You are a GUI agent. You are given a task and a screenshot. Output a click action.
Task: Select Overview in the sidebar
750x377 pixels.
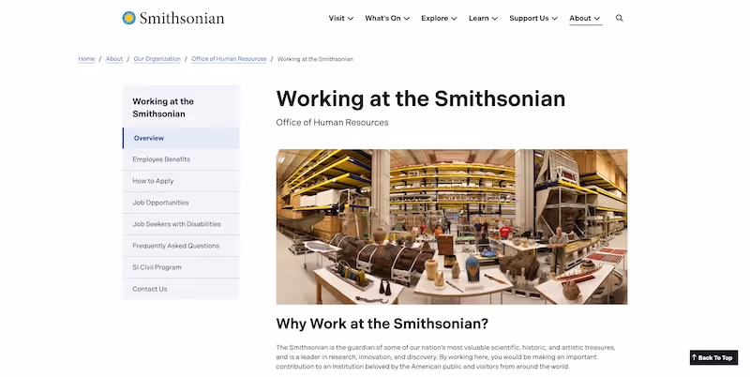point(181,138)
